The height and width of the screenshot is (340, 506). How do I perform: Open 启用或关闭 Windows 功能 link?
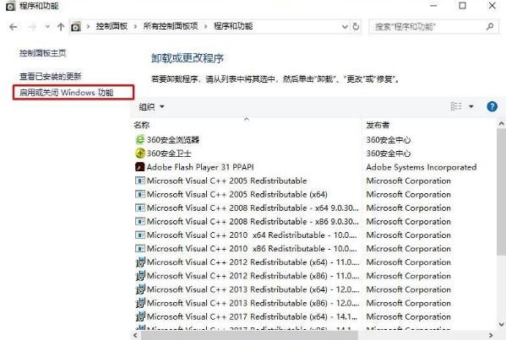point(66,93)
